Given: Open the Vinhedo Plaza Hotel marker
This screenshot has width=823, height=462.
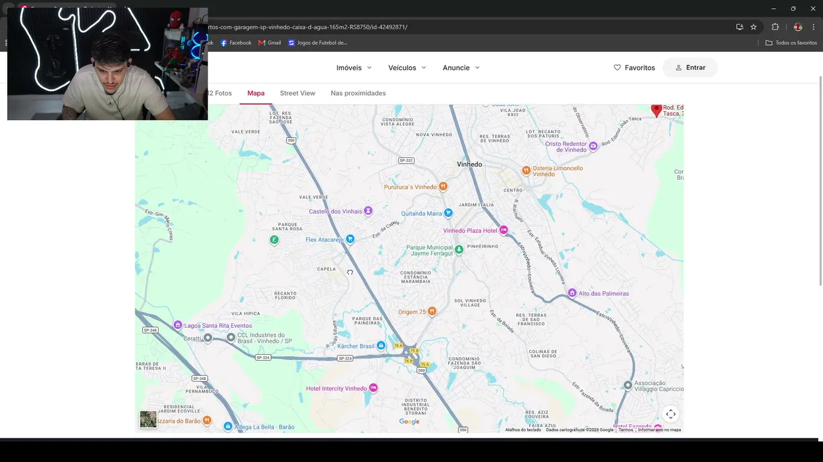Looking at the screenshot, I should (x=503, y=230).
